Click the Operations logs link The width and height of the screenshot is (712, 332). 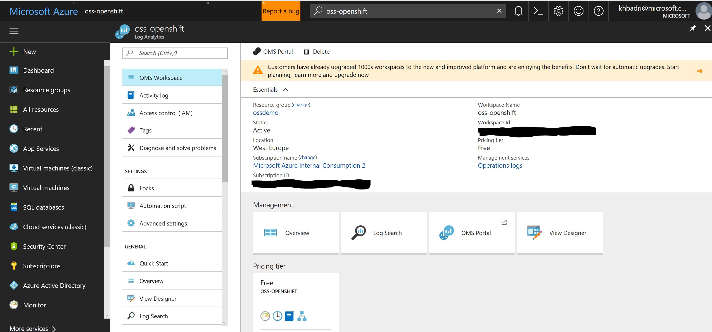coord(500,165)
